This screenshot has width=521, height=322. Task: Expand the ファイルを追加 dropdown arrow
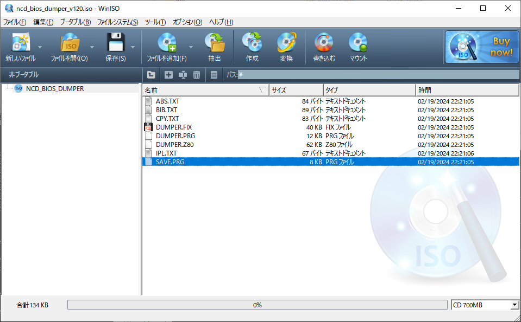click(x=191, y=47)
